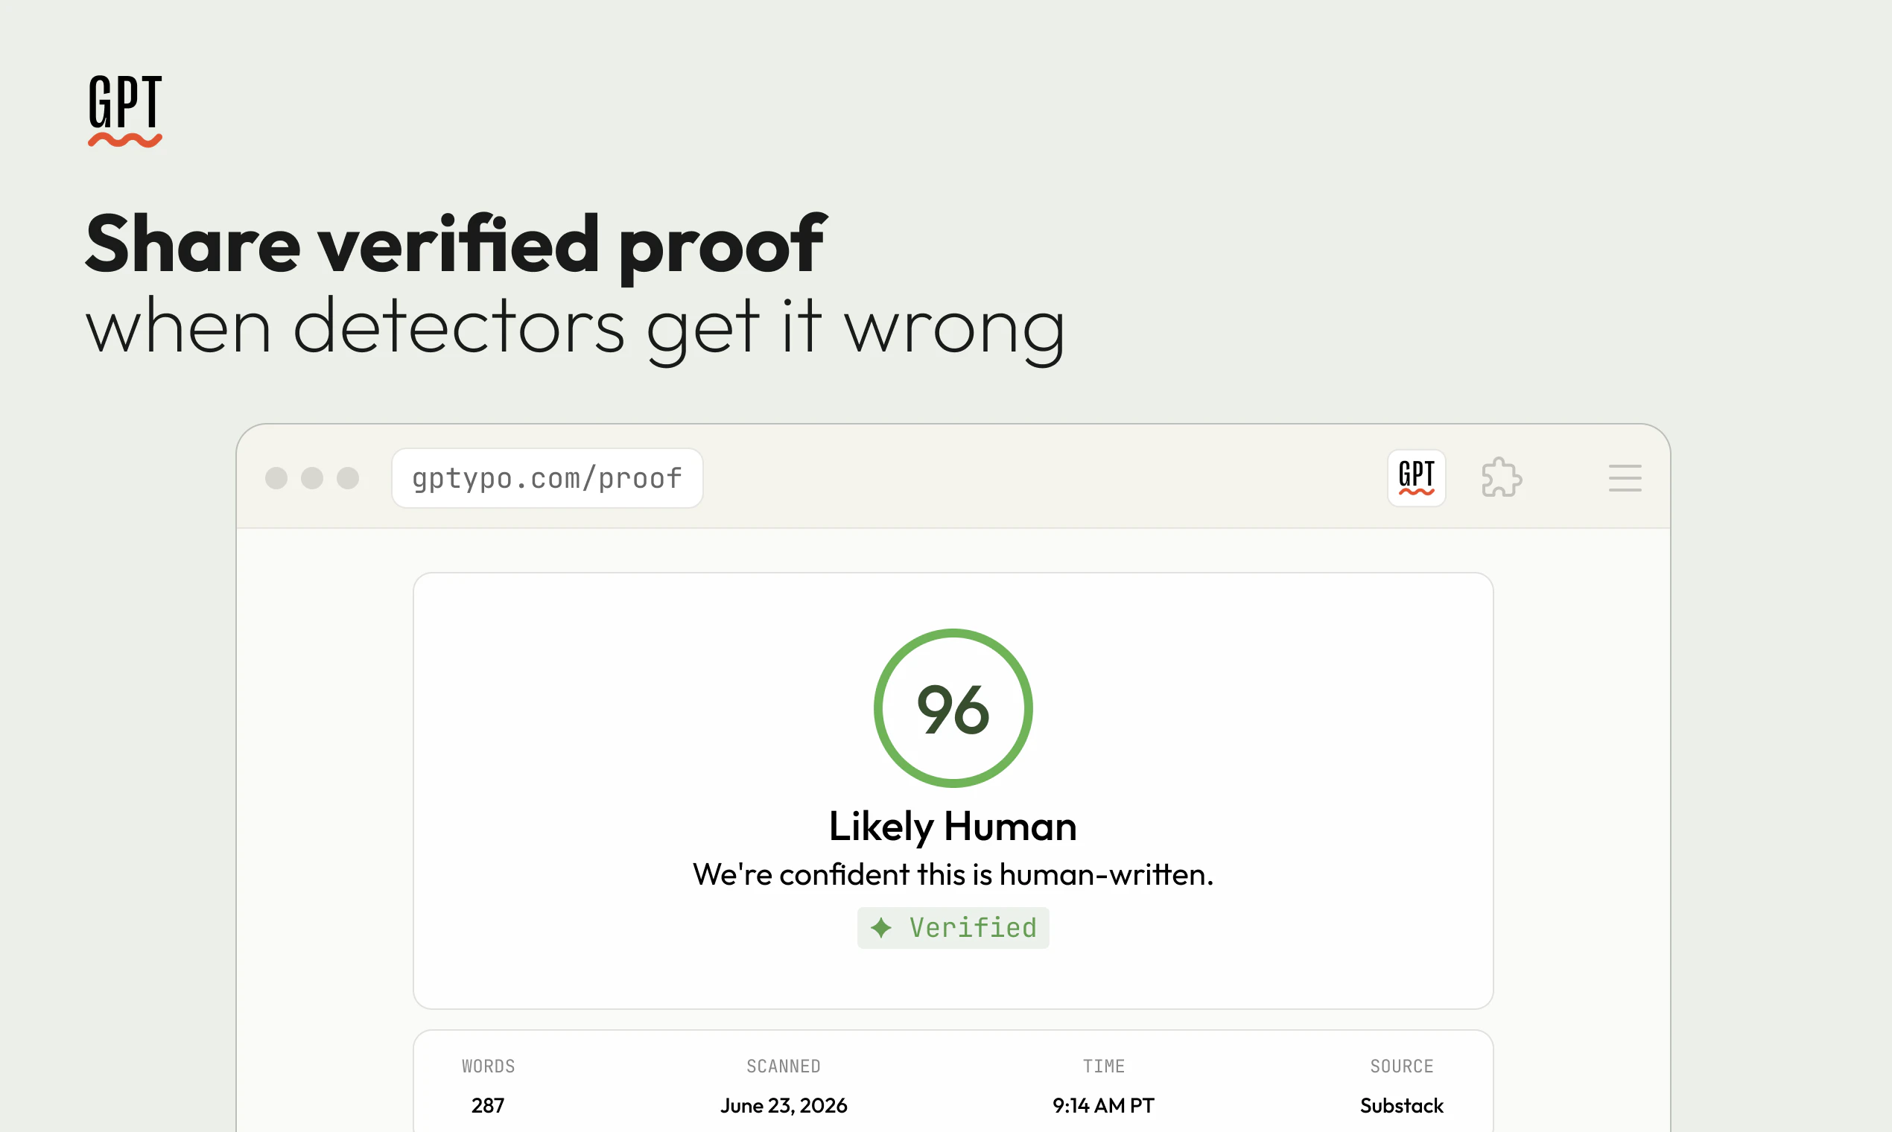The height and width of the screenshot is (1132, 1892).
Task: Open the browser hamburger menu
Action: [x=1625, y=478]
